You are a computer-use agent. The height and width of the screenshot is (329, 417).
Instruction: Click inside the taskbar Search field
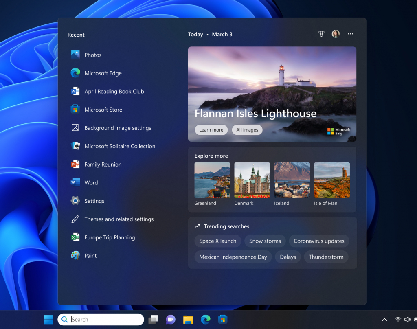pyautogui.click(x=101, y=319)
